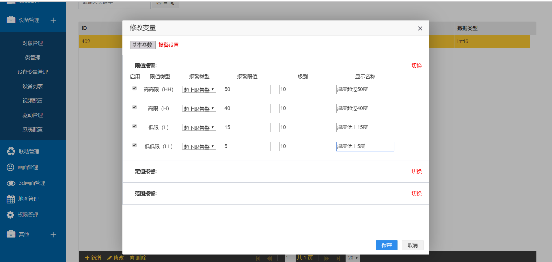552x262 pixels.
Task: Click 切换 link for 定值报警
Action: [x=417, y=171]
